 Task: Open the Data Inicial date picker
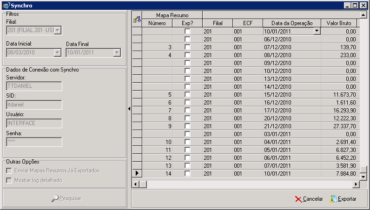[x=57, y=52]
